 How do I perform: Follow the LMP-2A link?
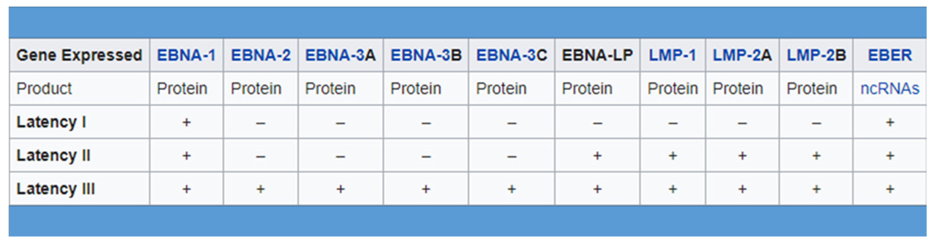pyautogui.click(x=742, y=55)
